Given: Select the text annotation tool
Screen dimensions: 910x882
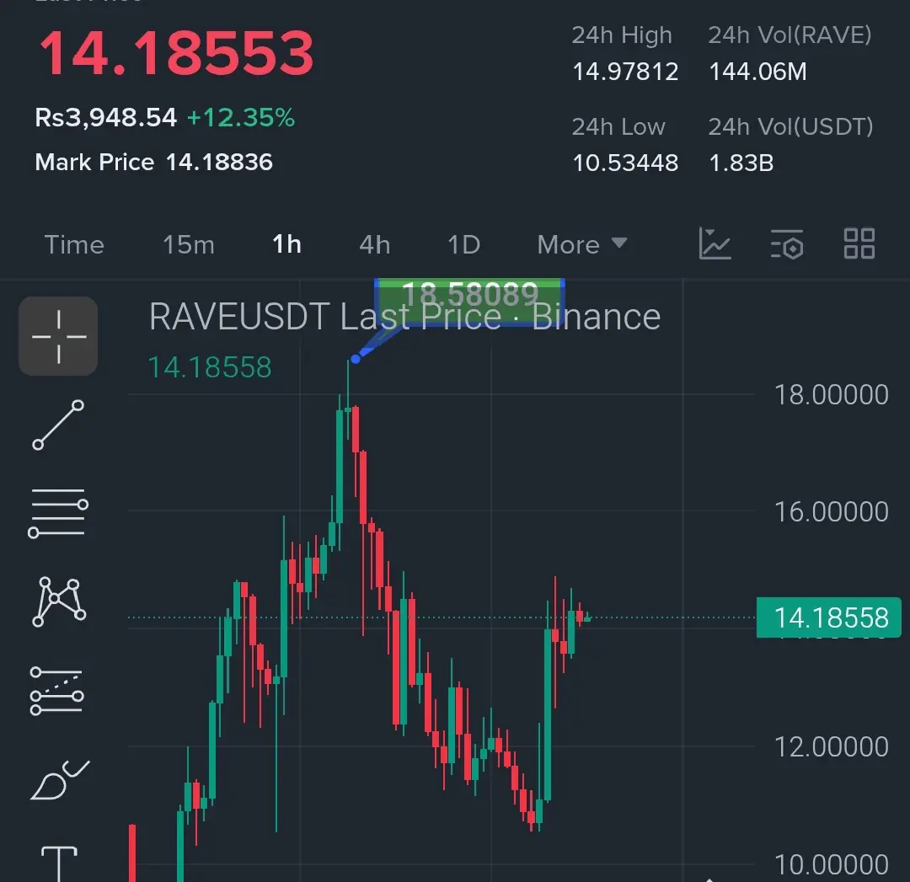Looking at the screenshot, I should pos(59,863).
